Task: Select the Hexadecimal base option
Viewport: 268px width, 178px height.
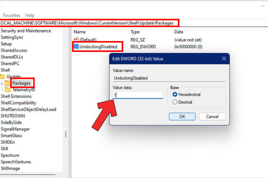Action: 175,94
